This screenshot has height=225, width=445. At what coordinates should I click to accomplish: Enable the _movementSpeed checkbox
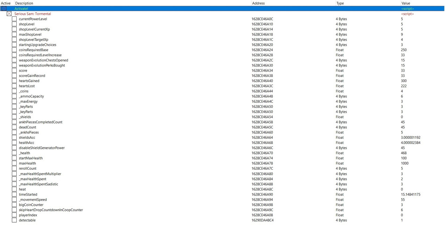coord(14,200)
